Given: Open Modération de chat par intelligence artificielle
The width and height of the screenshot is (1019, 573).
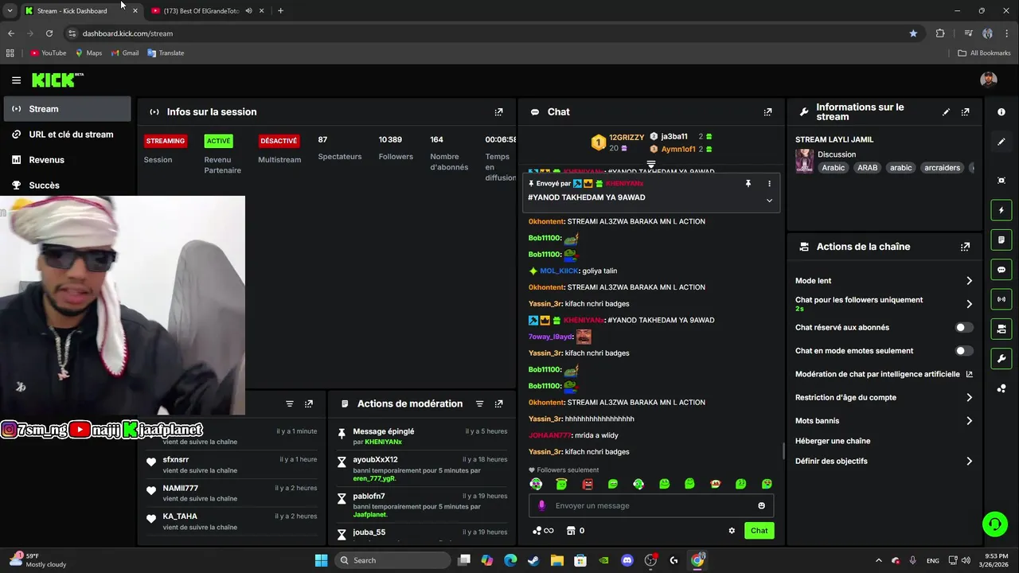Looking at the screenshot, I should point(884,375).
